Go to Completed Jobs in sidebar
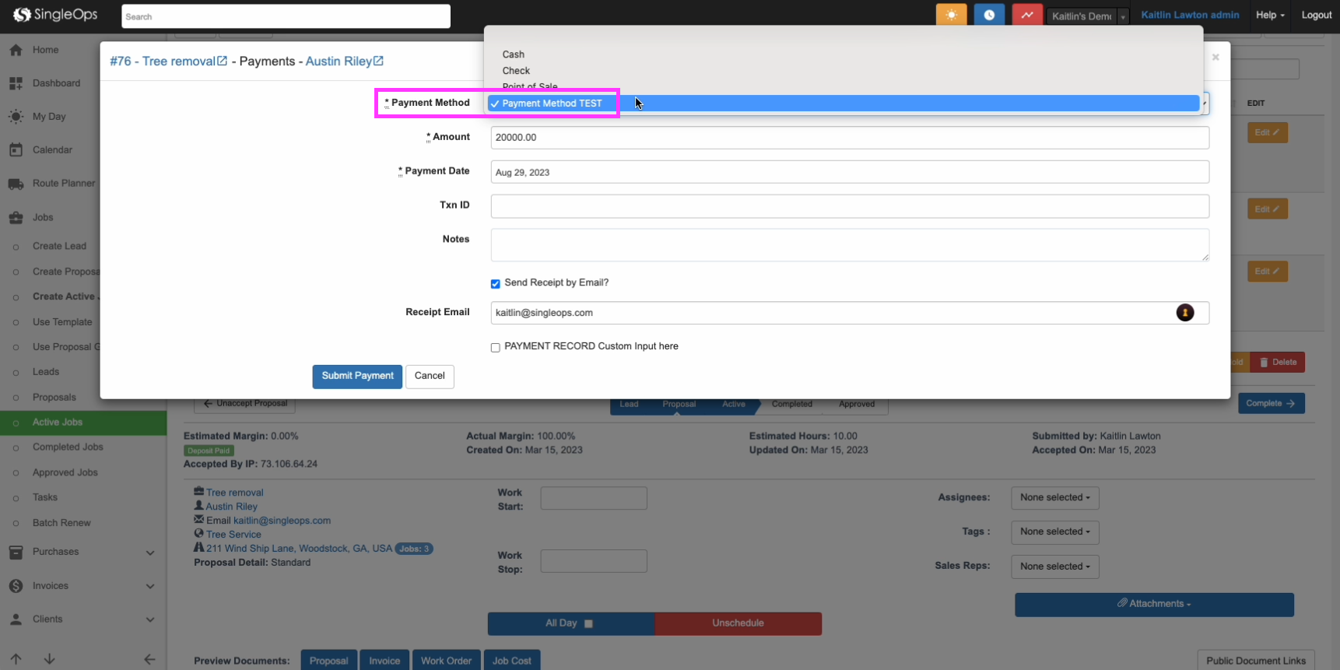 click(x=68, y=447)
